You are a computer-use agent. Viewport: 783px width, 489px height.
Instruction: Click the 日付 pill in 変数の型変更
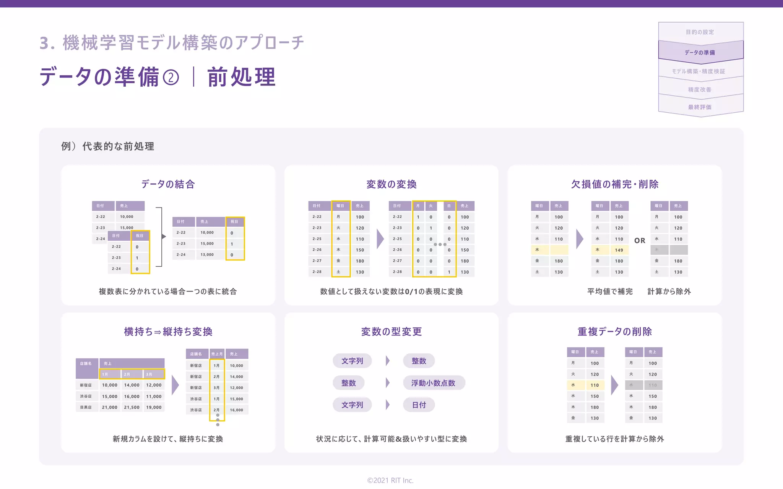419,405
